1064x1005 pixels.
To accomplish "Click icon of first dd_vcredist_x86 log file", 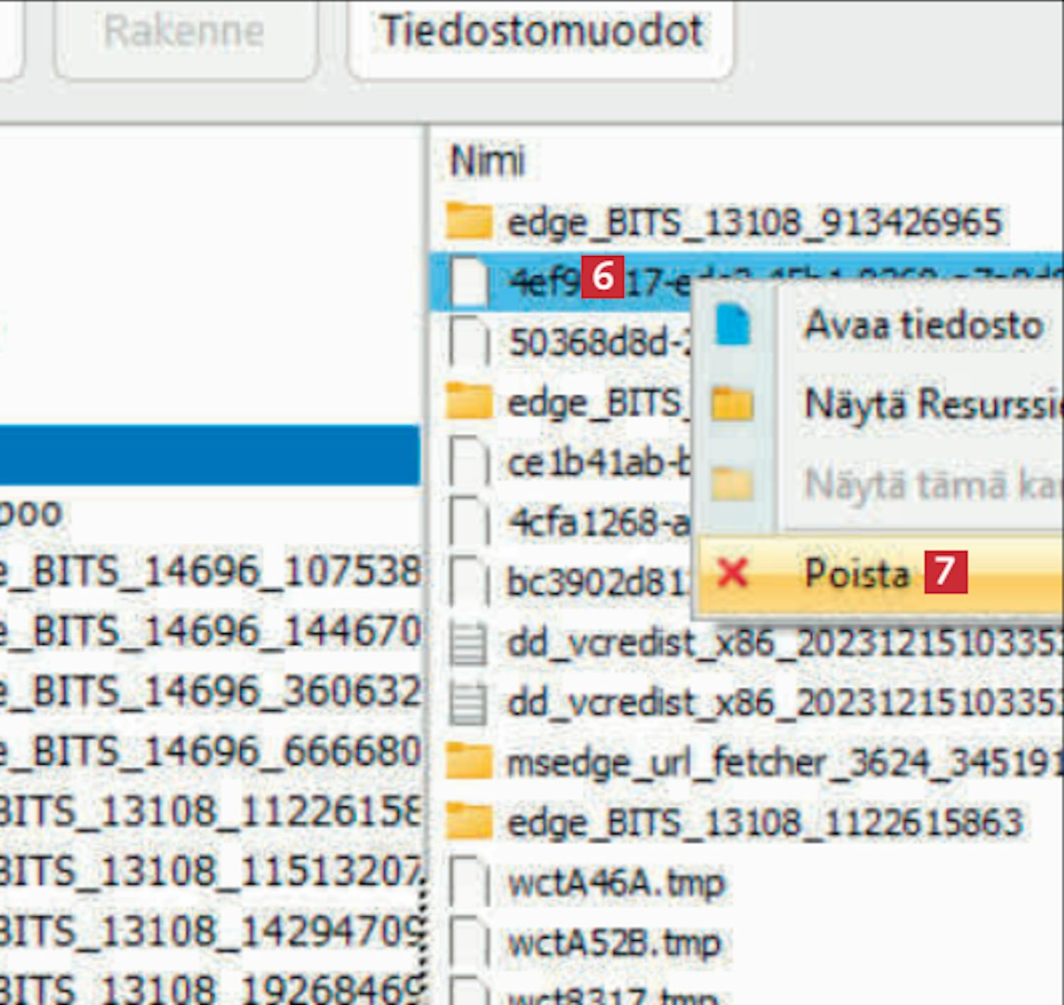I will pos(469,644).
